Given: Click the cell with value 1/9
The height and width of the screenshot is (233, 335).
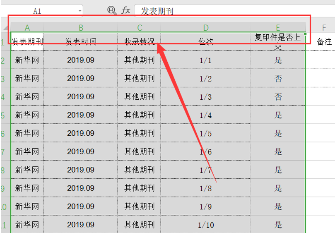Looking at the screenshot, I should click(x=205, y=206).
